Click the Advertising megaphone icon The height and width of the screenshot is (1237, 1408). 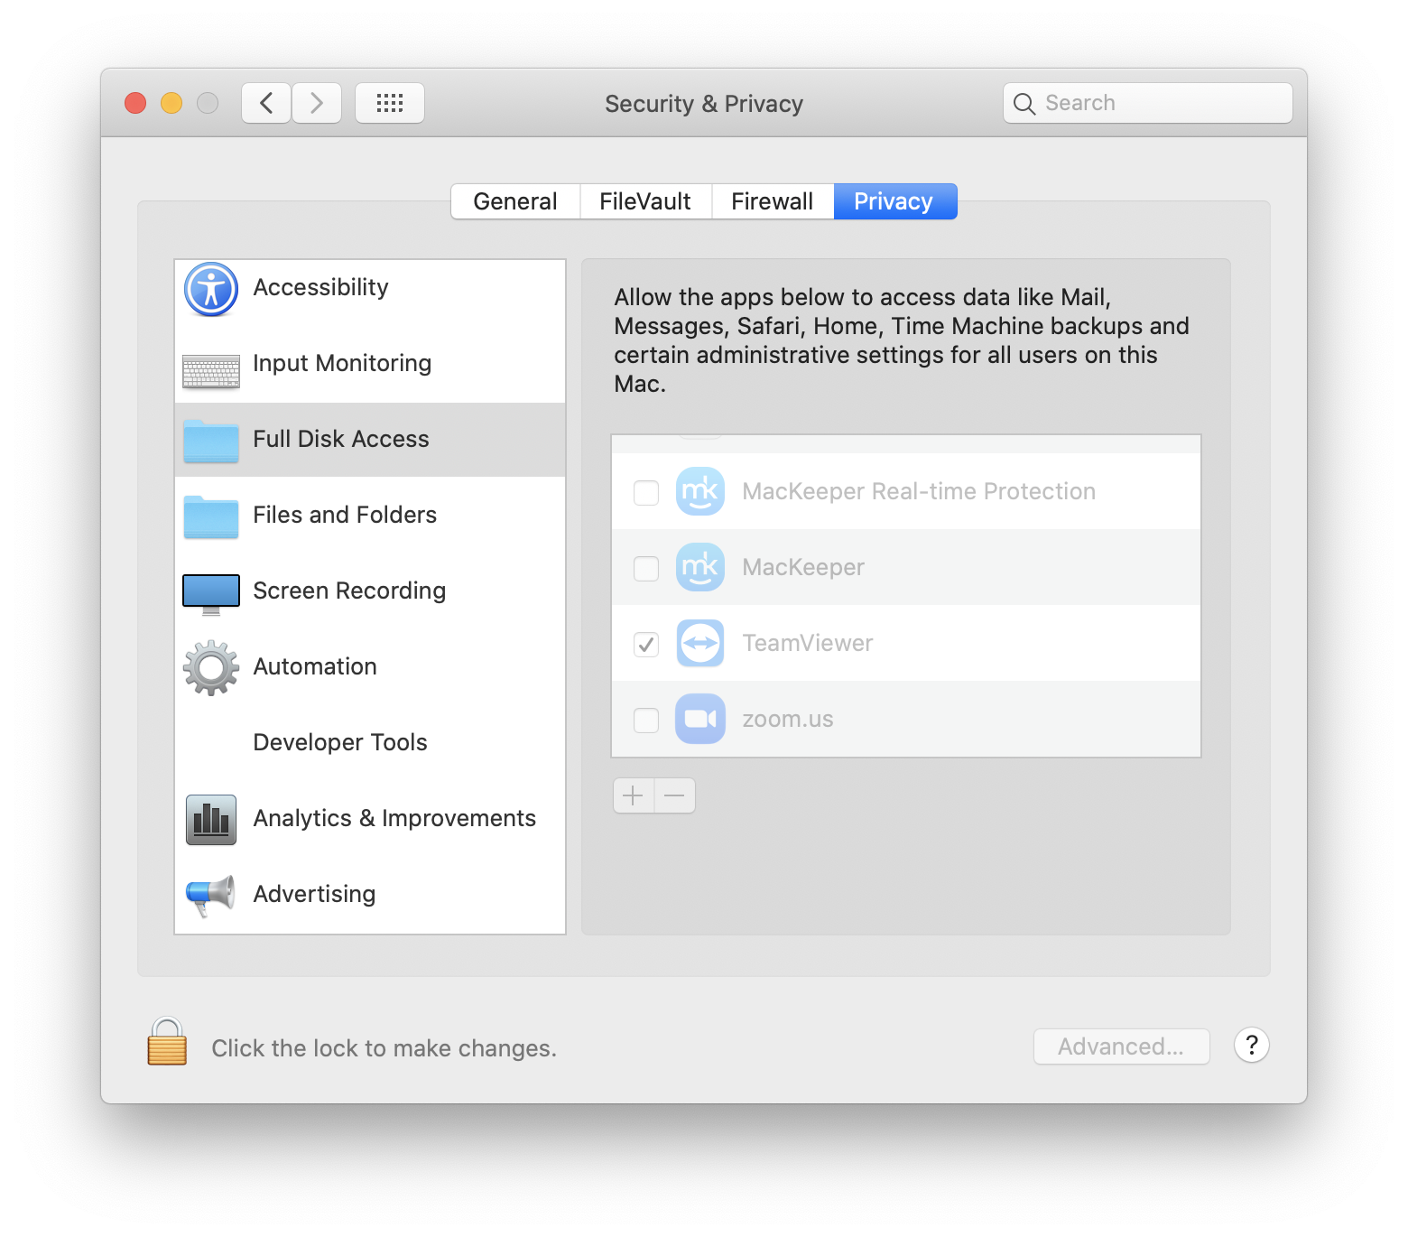(x=211, y=896)
